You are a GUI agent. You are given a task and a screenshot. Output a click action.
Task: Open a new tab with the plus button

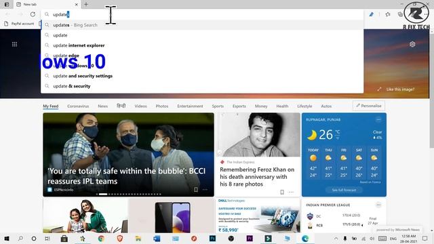coord(86,4)
